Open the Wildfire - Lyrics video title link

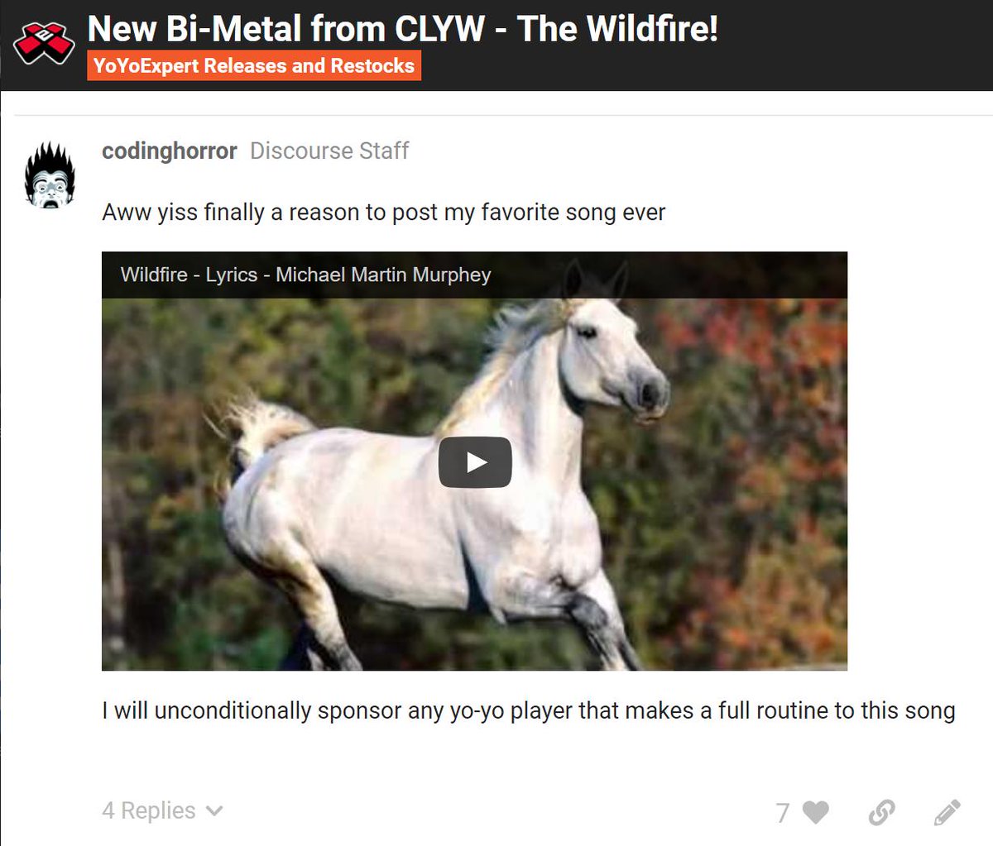[305, 275]
